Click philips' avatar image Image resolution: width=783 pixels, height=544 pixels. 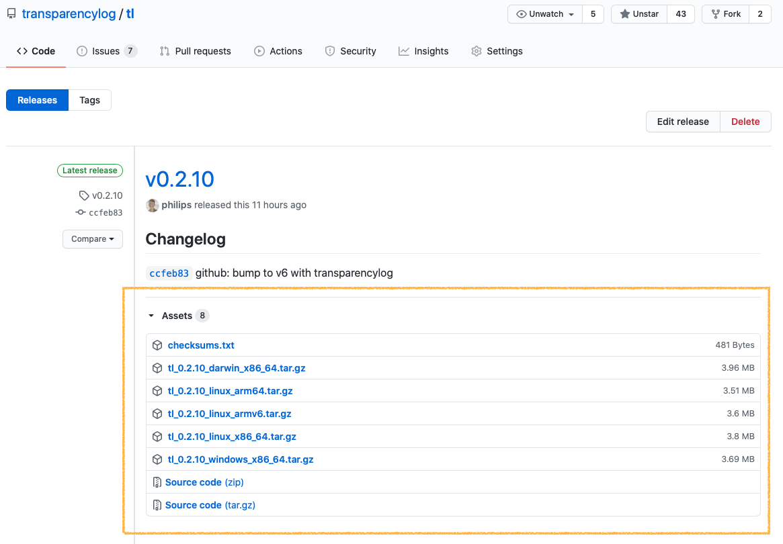point(153,205)
